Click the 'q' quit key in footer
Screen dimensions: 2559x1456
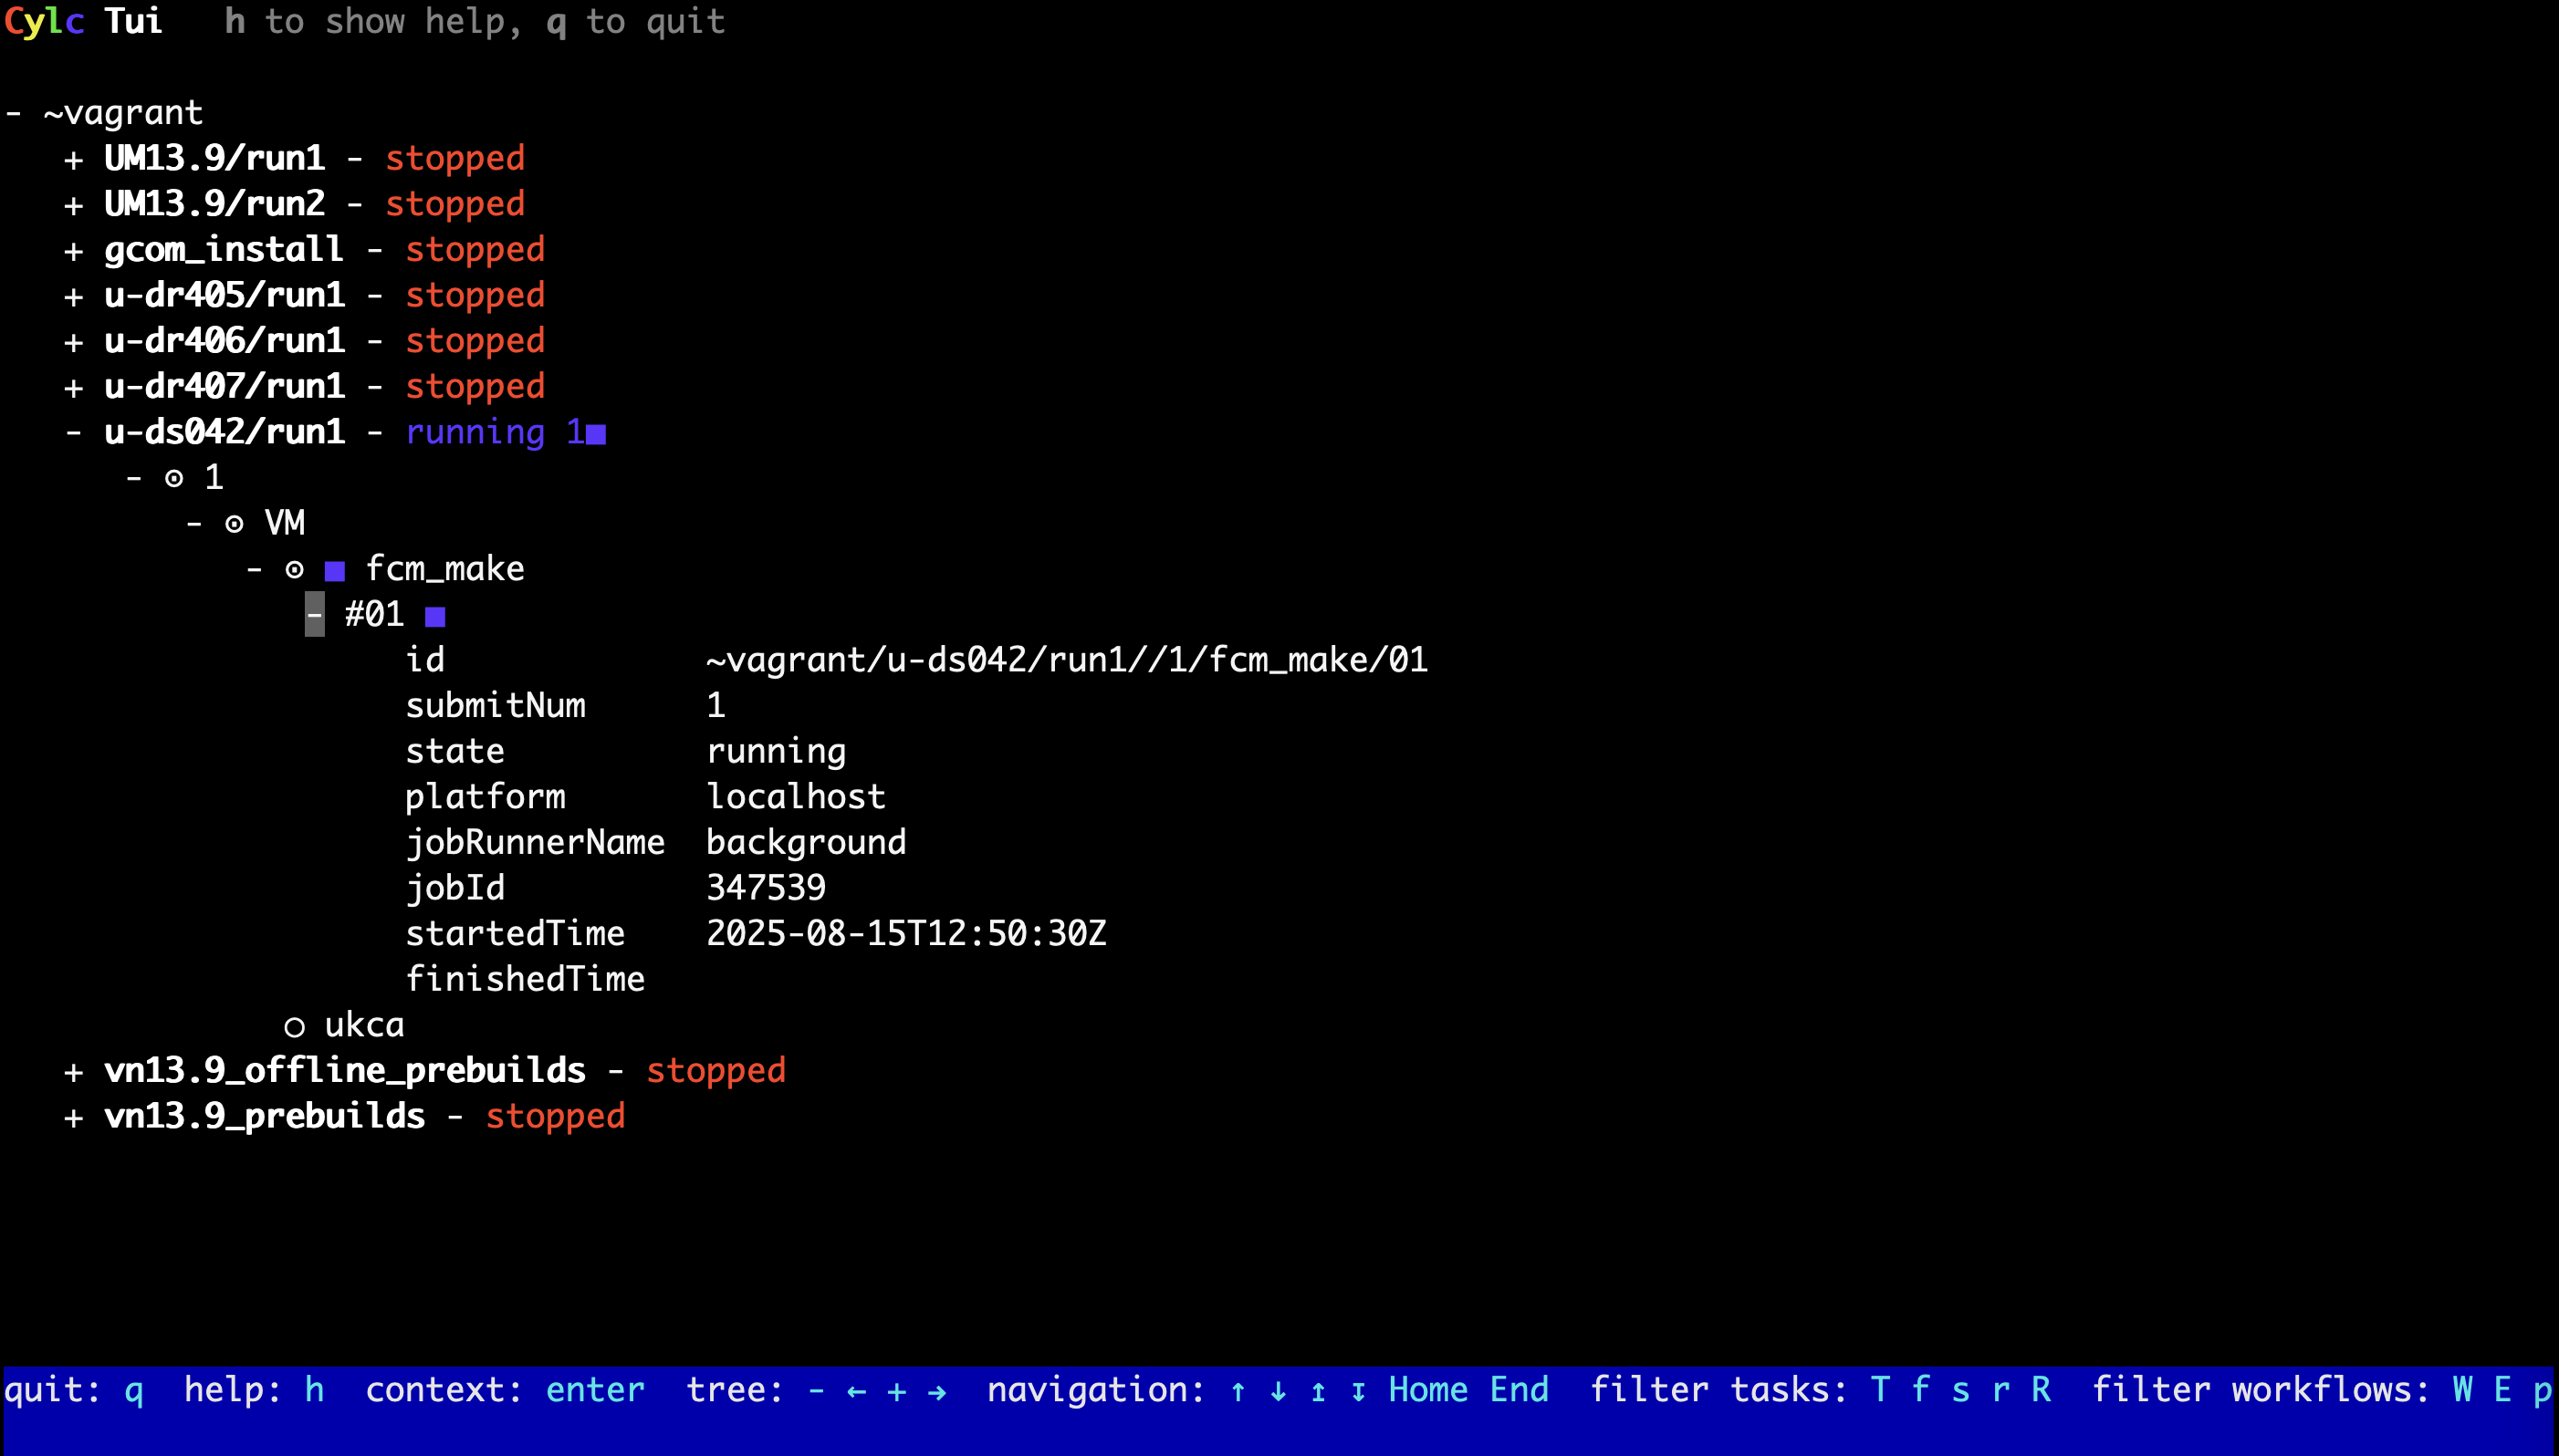134,1392
